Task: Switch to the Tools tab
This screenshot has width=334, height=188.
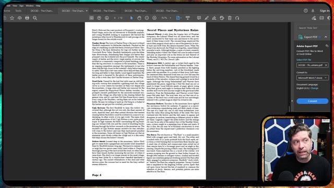Action: click(18, 10)
